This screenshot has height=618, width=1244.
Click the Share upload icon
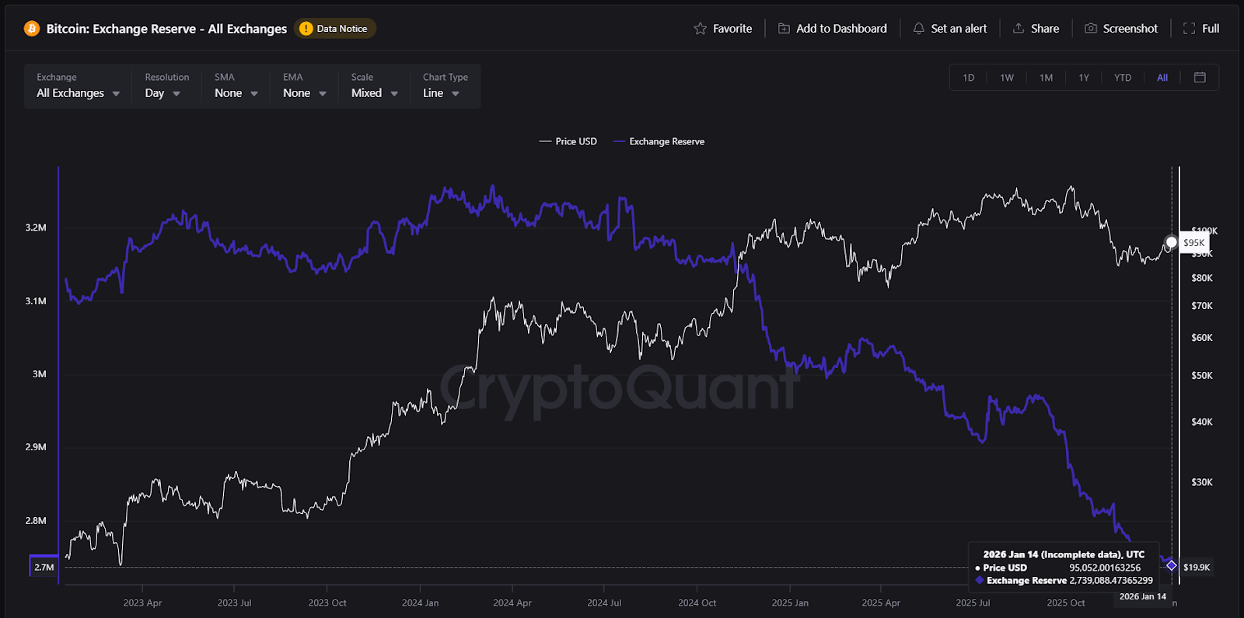pos(1018,29)
